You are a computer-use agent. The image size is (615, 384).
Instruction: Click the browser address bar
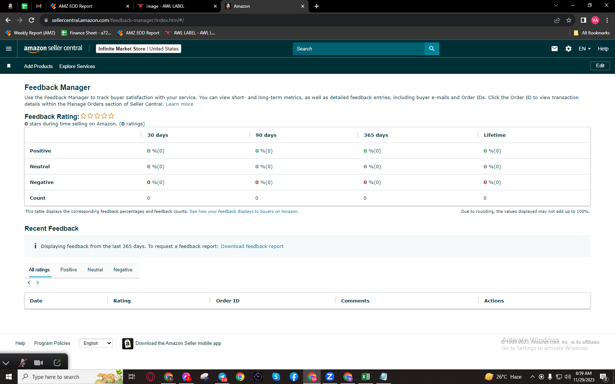pos(297,20)
